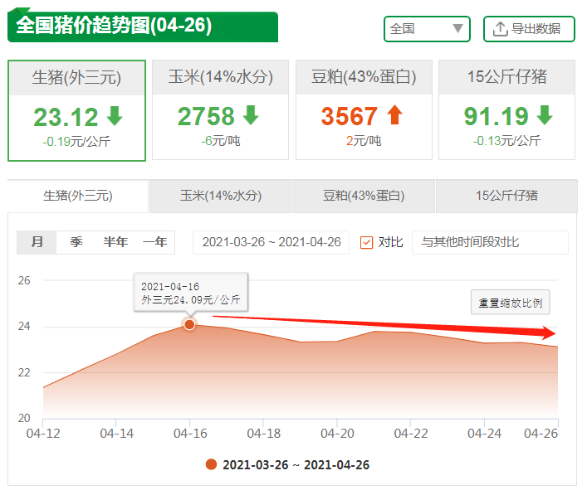
Task: Click the 全国猪价趋势图(04-26) title banner
Action: (143, 27)
